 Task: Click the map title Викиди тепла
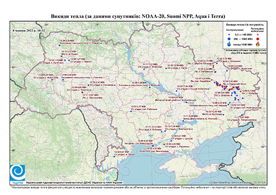[67, 16]
